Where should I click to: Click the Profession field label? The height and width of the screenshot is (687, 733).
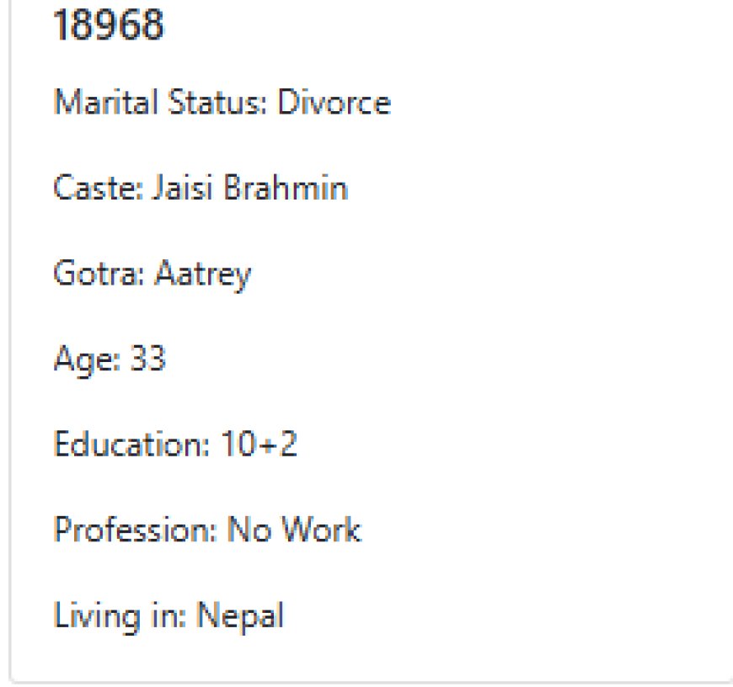136,530
